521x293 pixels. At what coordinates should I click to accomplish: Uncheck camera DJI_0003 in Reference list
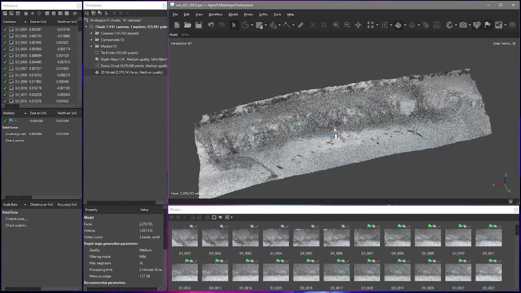(5, 43)
